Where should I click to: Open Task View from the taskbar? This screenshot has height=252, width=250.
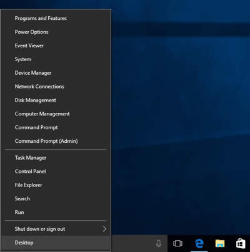pyautogui.click(x=177, y=243)
